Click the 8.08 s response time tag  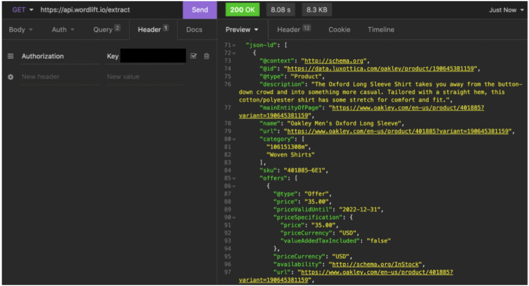tap(280, 10)
